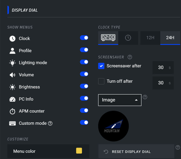Uncheck the Screensaver after checkbox
This screenshot has height=159, width=181.
point(101,66)
